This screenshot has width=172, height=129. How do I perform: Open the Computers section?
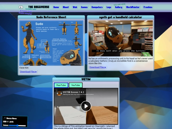pos(97,7)
